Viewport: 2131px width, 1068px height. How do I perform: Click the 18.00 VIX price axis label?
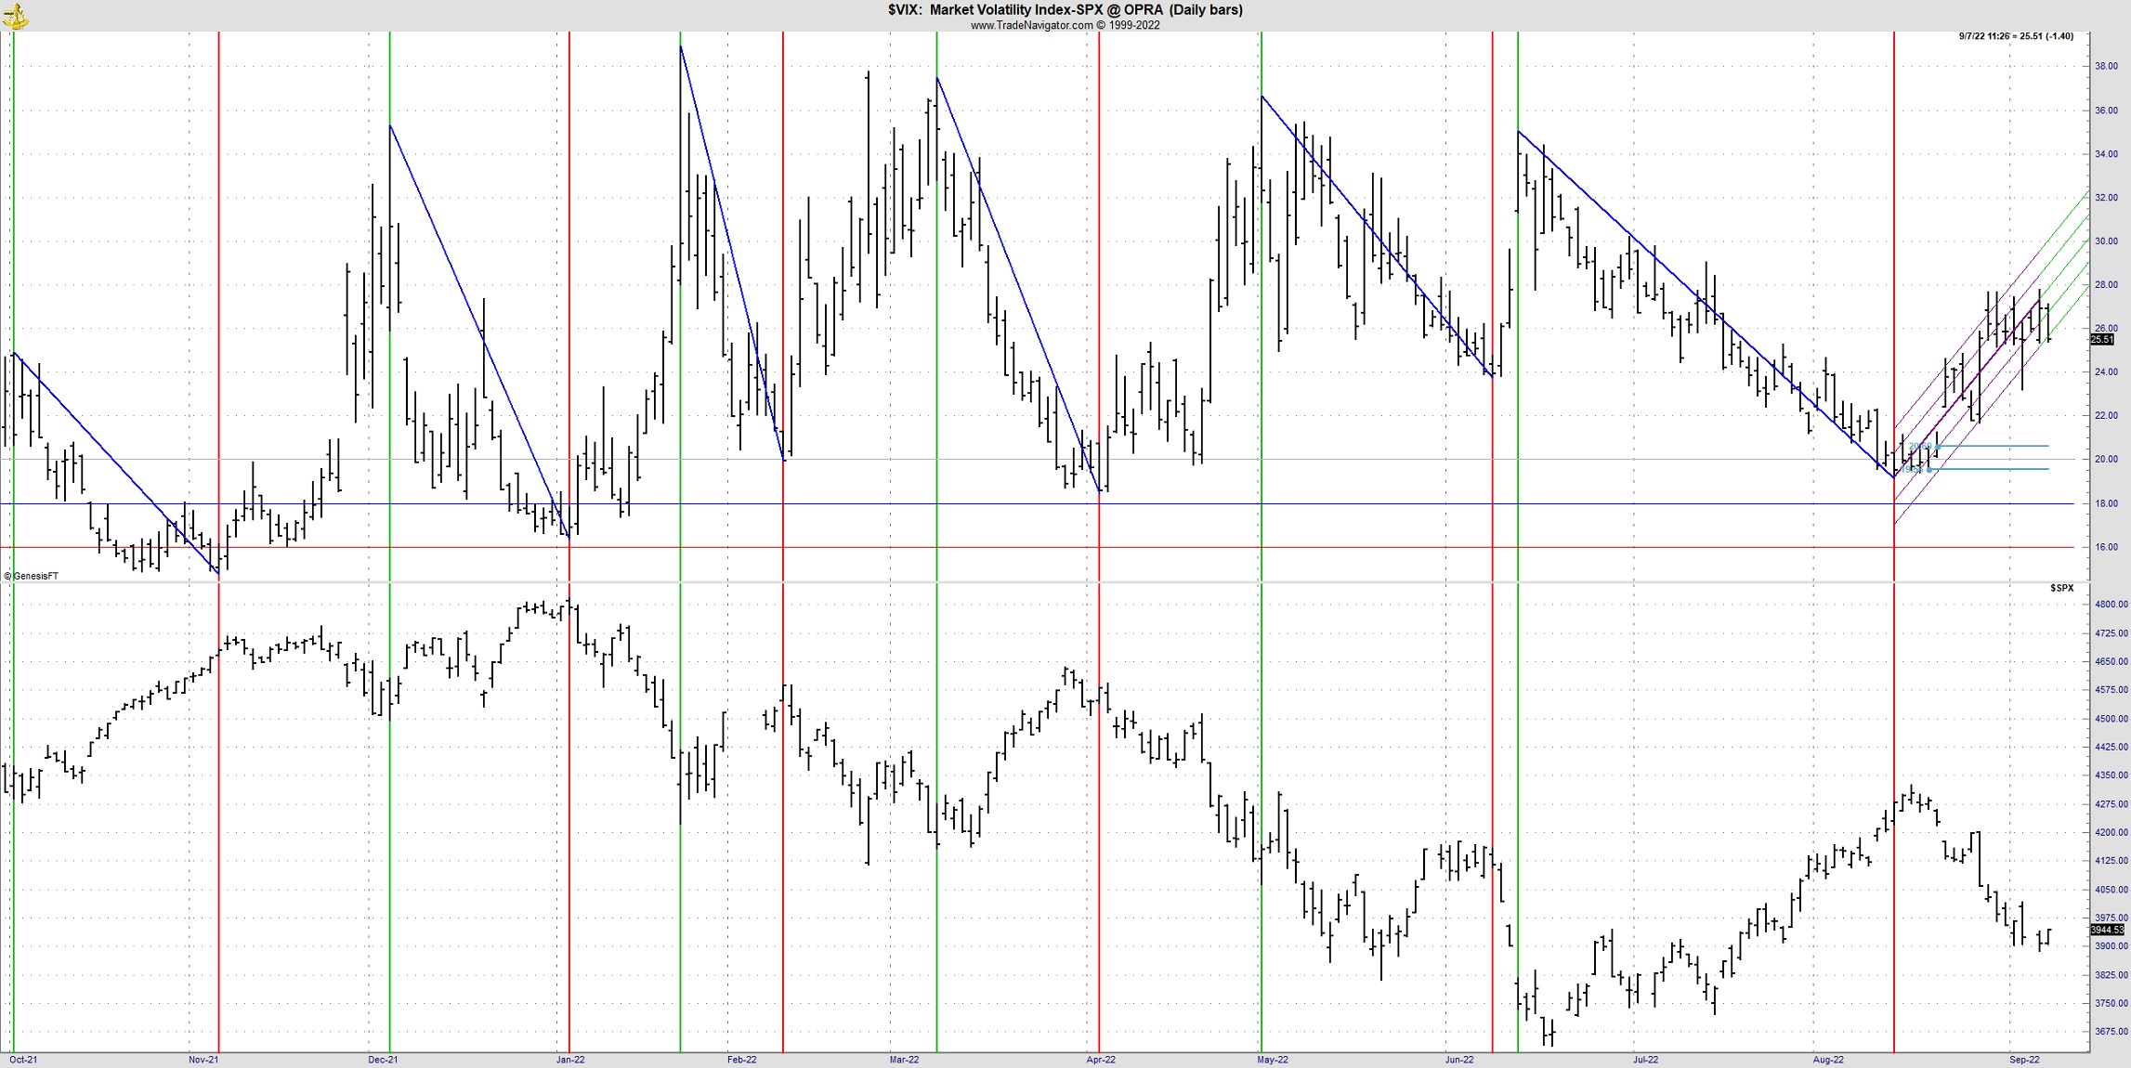click(x=2106, y=503)
